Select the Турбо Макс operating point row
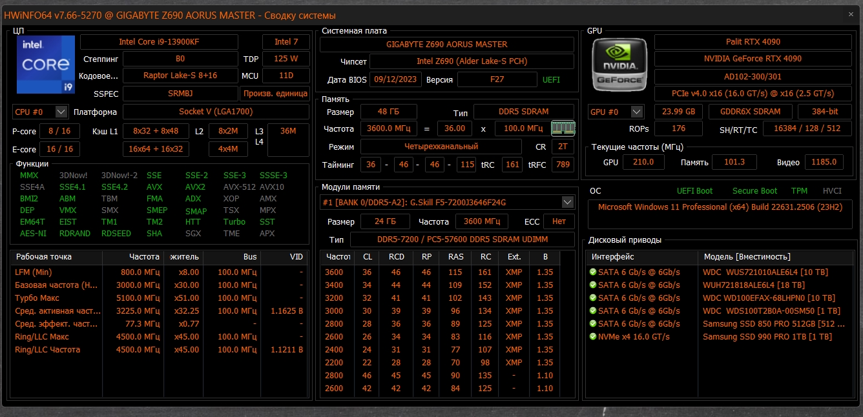The height and width of the screenshot is (417, 863). (x=158, y=298)
